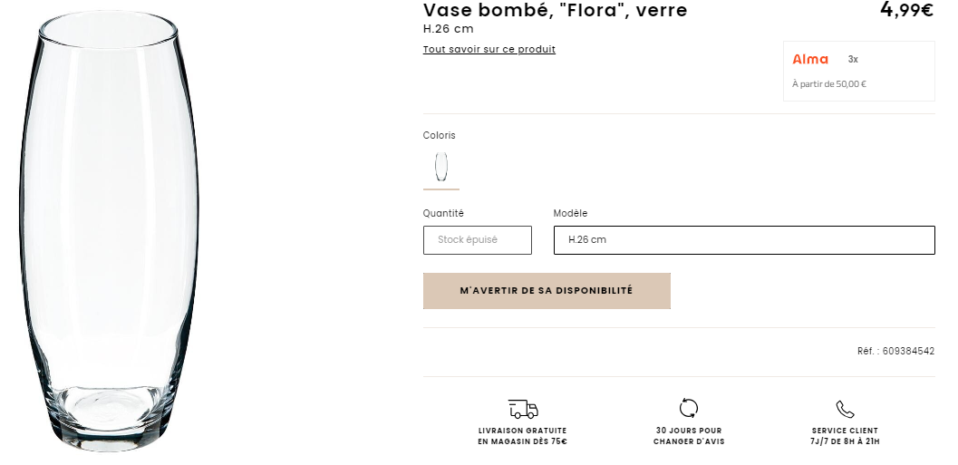Click the large glass vase product image

110,232
